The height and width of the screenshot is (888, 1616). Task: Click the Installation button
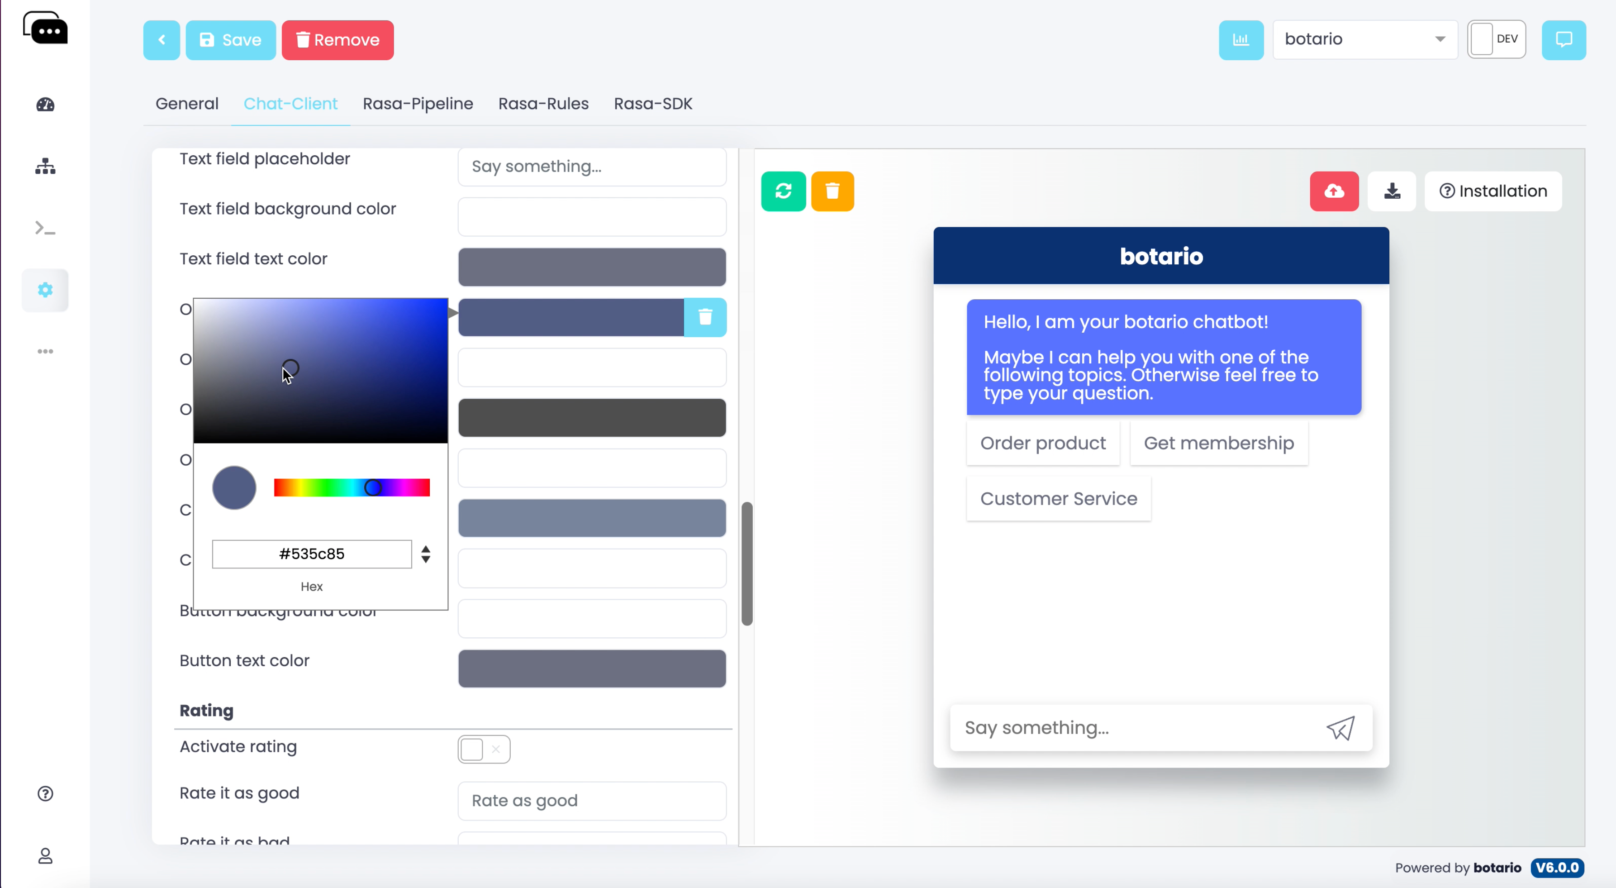pyautogui.click(x=1493, y=191)
